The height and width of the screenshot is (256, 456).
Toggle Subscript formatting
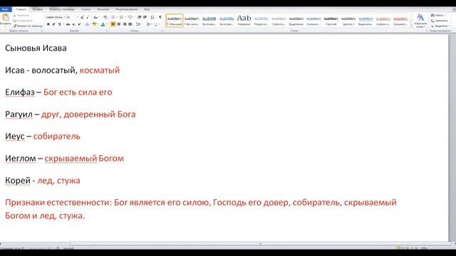pyautogui.click(x=74, y=24)
